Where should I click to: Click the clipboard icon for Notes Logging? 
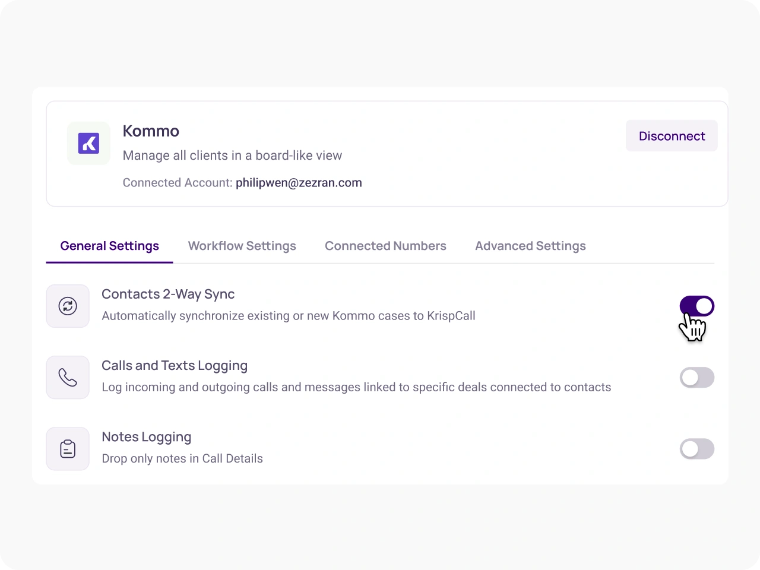pyautogui.click(x=68, y=449)
